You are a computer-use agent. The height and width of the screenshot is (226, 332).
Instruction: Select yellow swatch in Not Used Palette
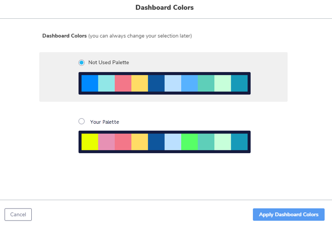pos(139,83)
